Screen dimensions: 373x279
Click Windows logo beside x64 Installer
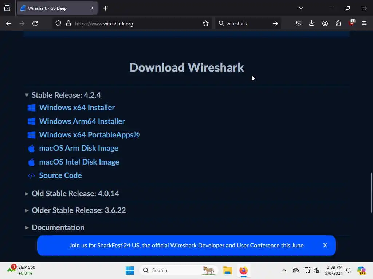[x=31, y=108]
